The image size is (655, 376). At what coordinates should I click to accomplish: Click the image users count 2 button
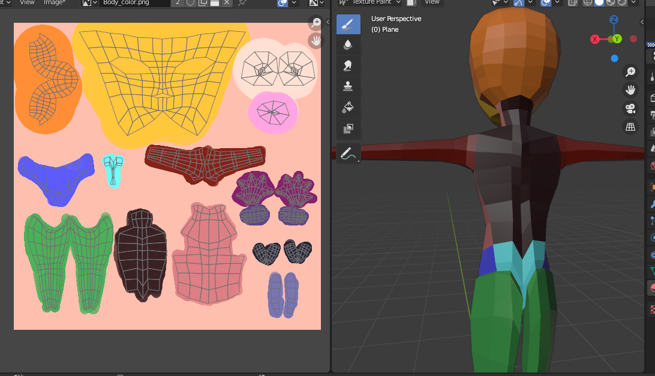[178, 2]
